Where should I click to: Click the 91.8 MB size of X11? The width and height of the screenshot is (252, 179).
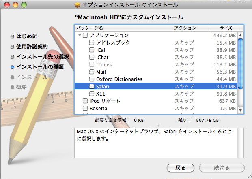(226, 94)
